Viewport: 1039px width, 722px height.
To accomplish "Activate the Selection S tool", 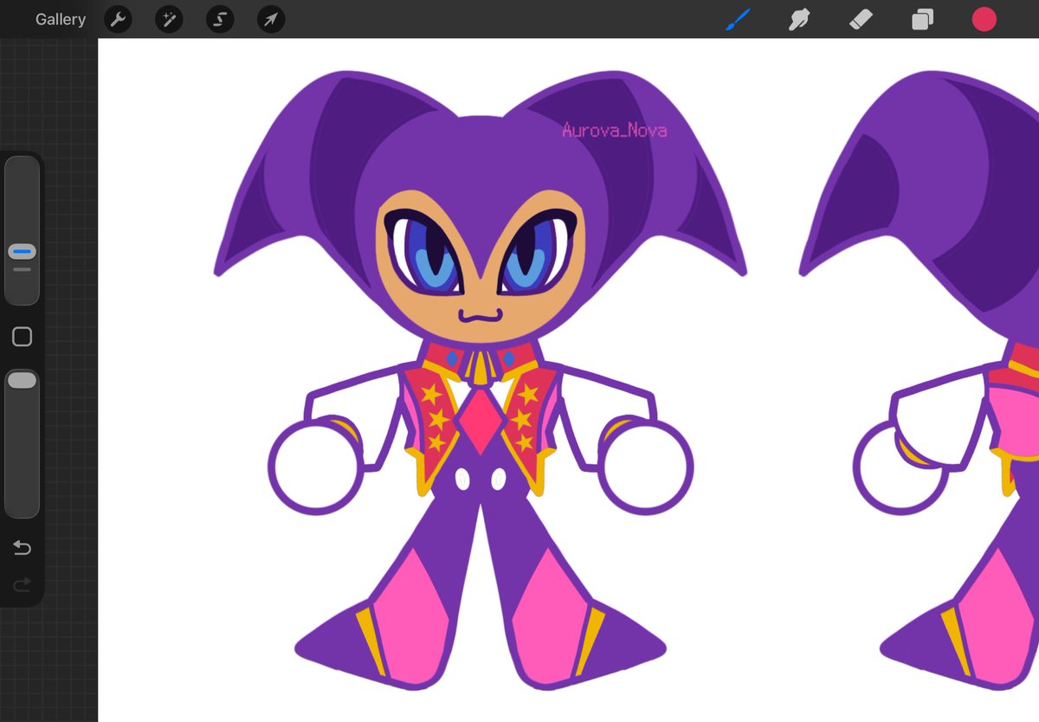I will [x=220, y=19].
